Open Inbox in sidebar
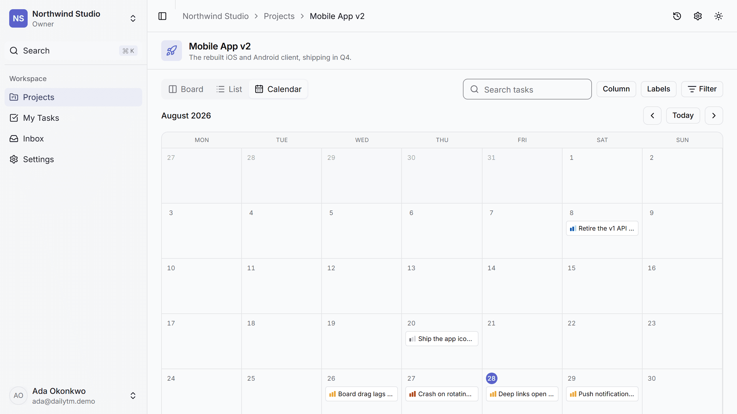The height and width of the screenshot is (414, 737). 73,139
